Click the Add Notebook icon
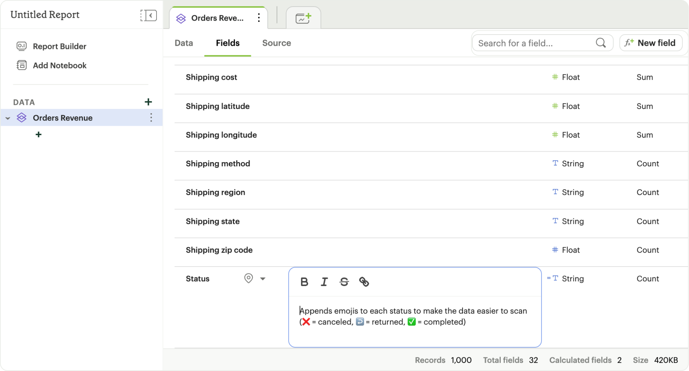Screen dimensions: 689x371 click(x=22, y=65)
